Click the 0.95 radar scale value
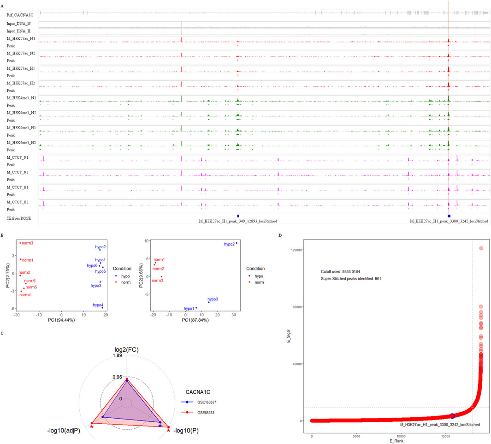This screenshot has width=491, height=444. (118, 377)
